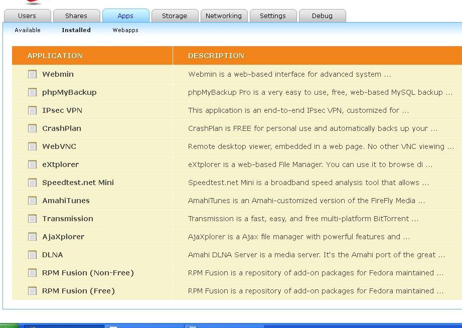Click the RPM Fusion (Free) description text
This screenshot has width=462, height=328.
316,290
